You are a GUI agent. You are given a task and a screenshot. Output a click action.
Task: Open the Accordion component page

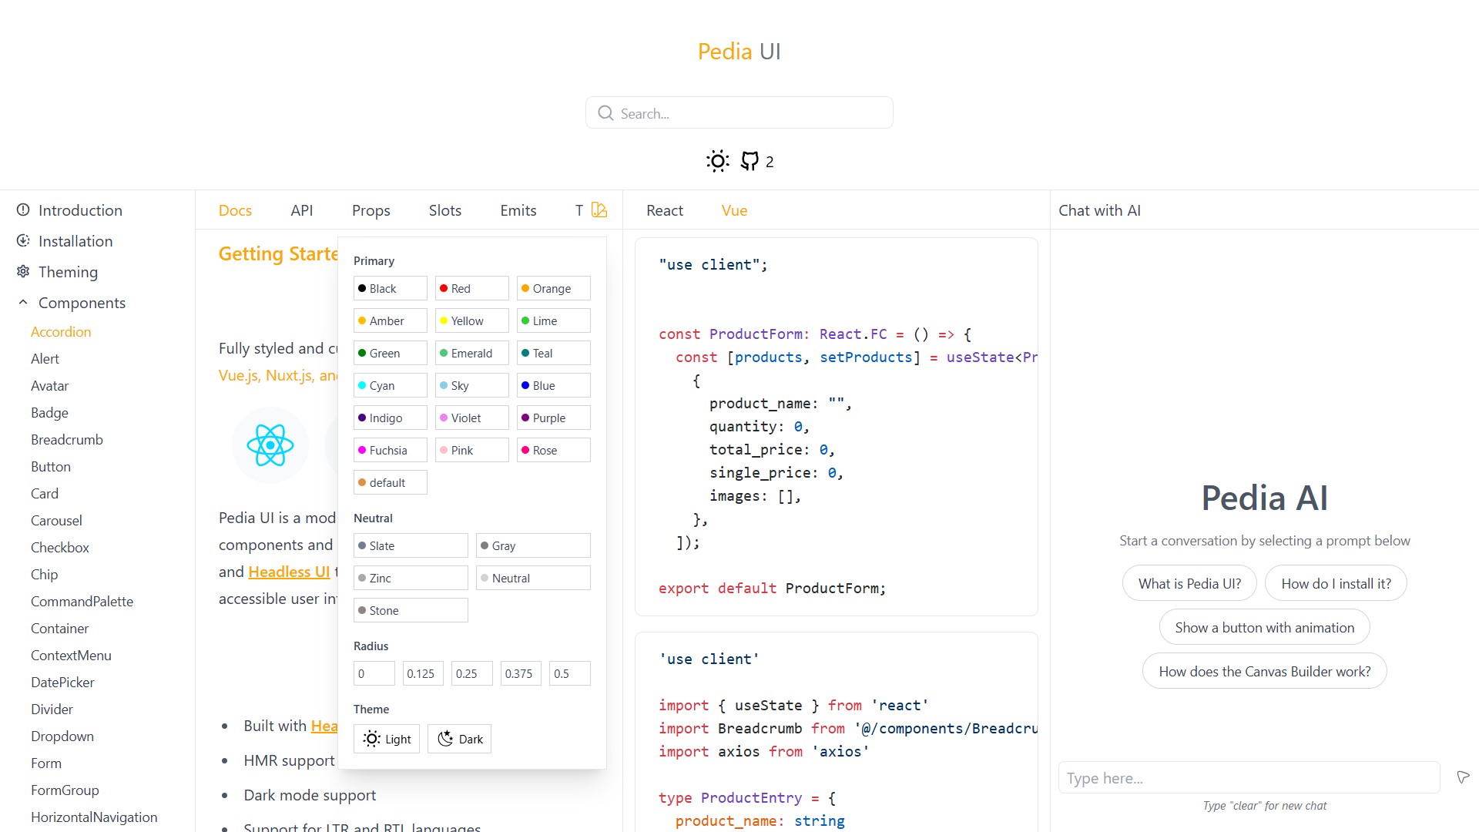click(61, 332)
